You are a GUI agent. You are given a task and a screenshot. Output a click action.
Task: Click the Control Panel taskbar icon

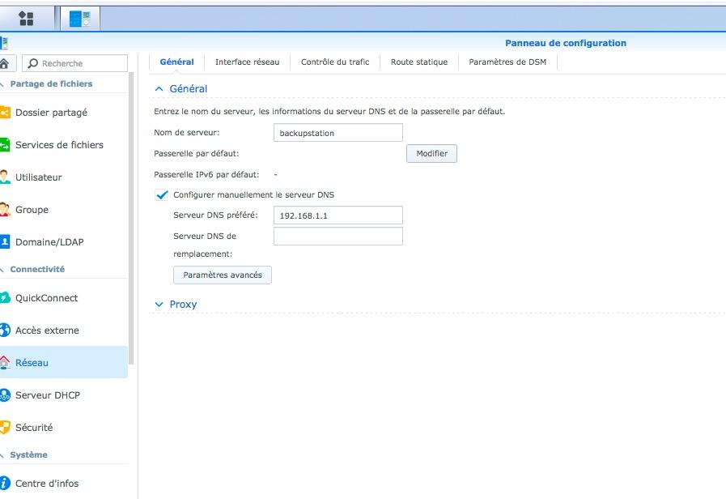pyautogui.click(x=79, y=19)
